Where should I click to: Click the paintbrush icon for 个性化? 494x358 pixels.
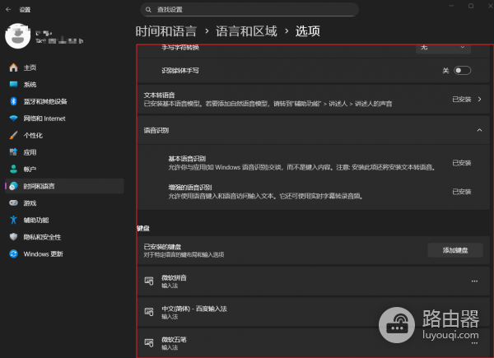coord(13,136)
